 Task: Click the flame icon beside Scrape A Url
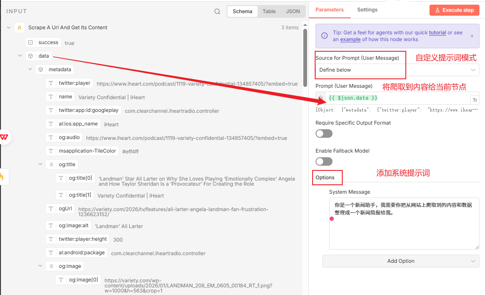point(19,28)
